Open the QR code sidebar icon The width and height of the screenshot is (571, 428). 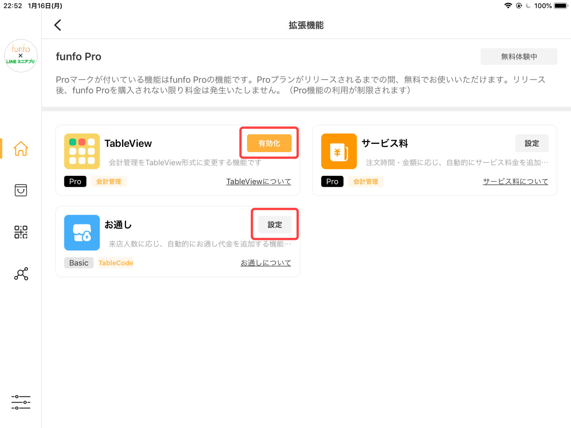(21, 232)
